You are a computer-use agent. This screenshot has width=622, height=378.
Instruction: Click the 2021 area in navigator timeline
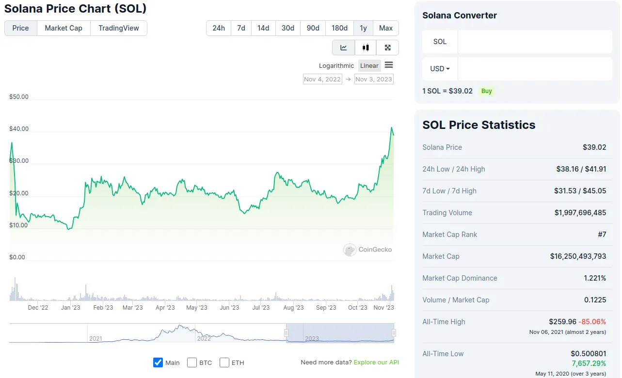(x=96, y=338)
